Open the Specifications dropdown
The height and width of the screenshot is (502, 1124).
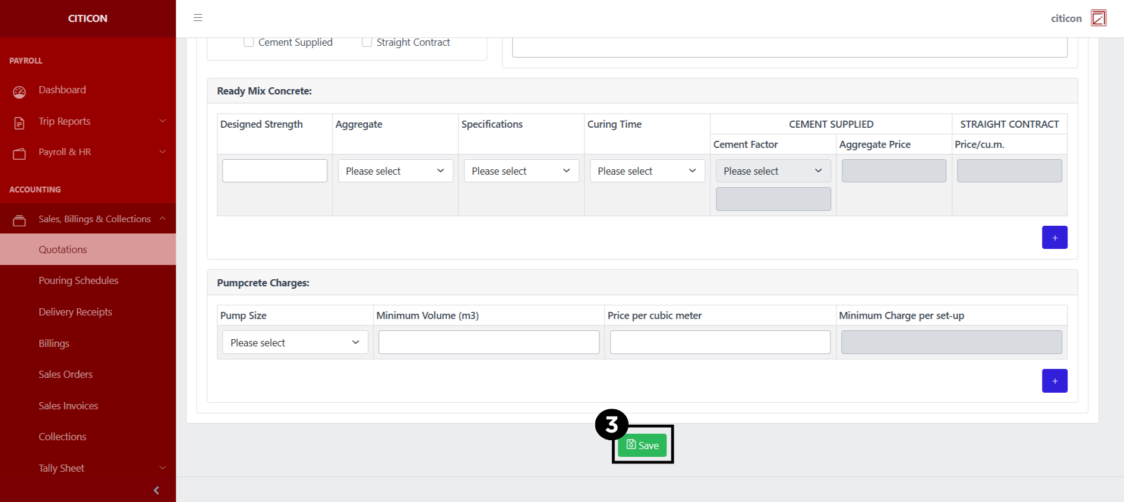tap(521, 171)
